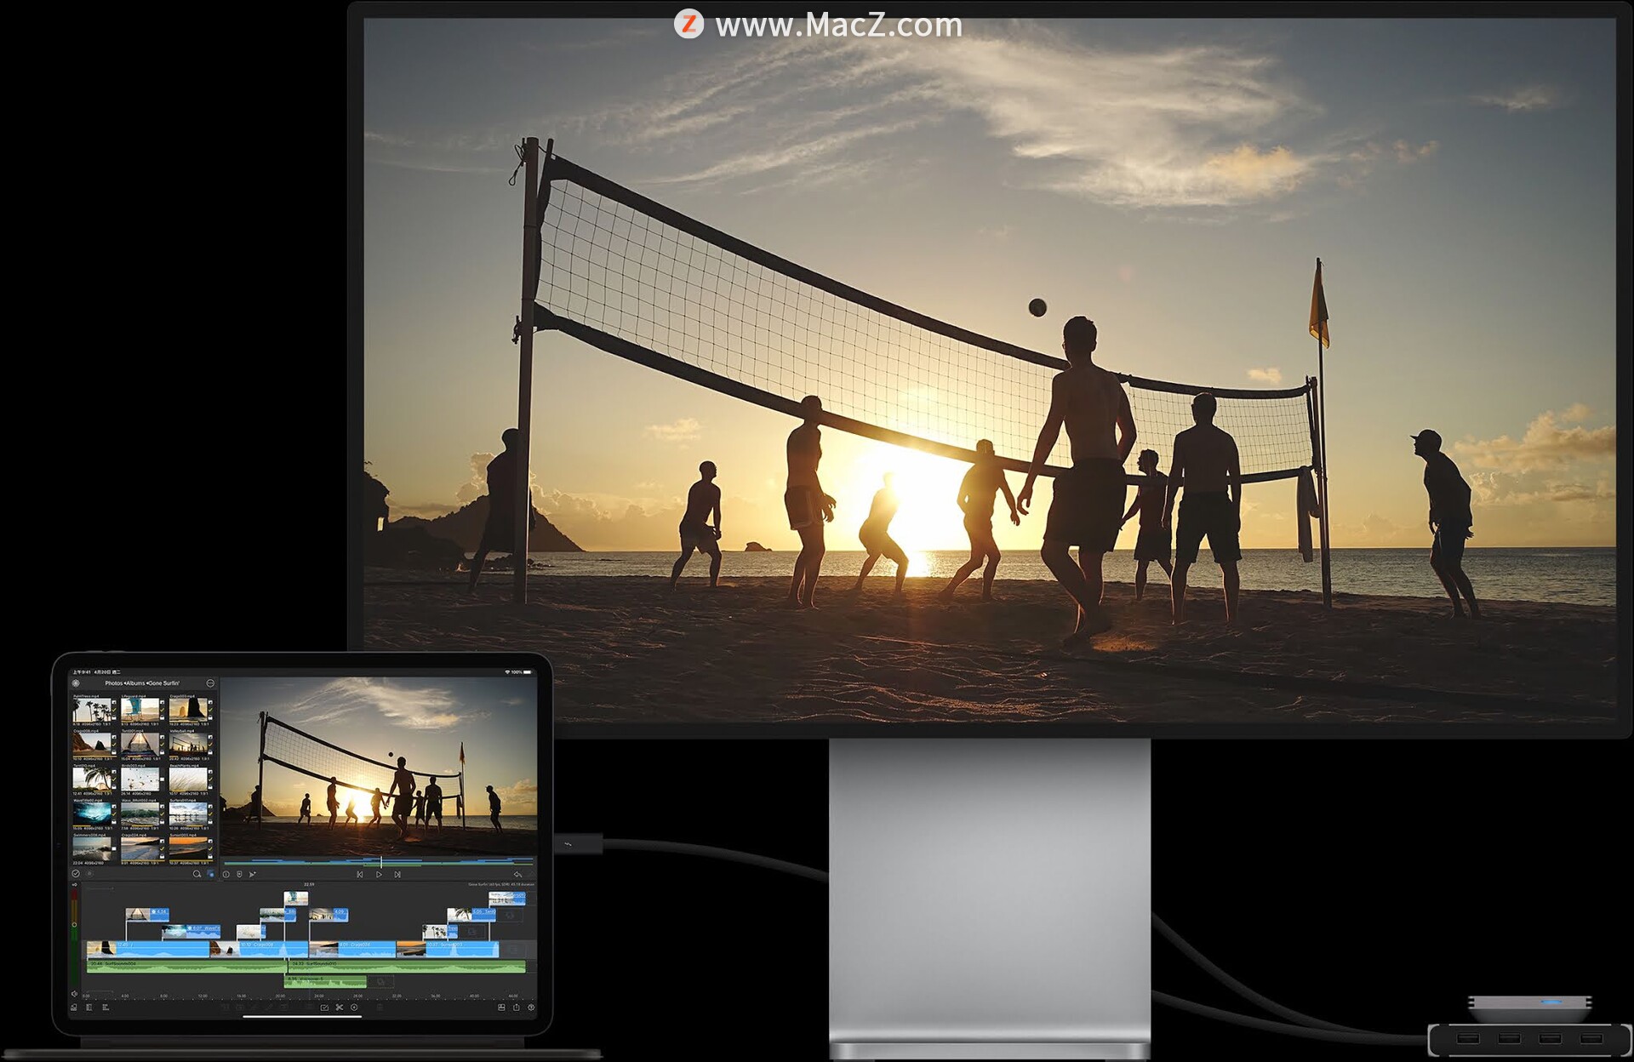This screenshot has width=1634, height=1062.
Task: Click the track headers icon in bottom toolbar
Action: (x=106, y=1008)
